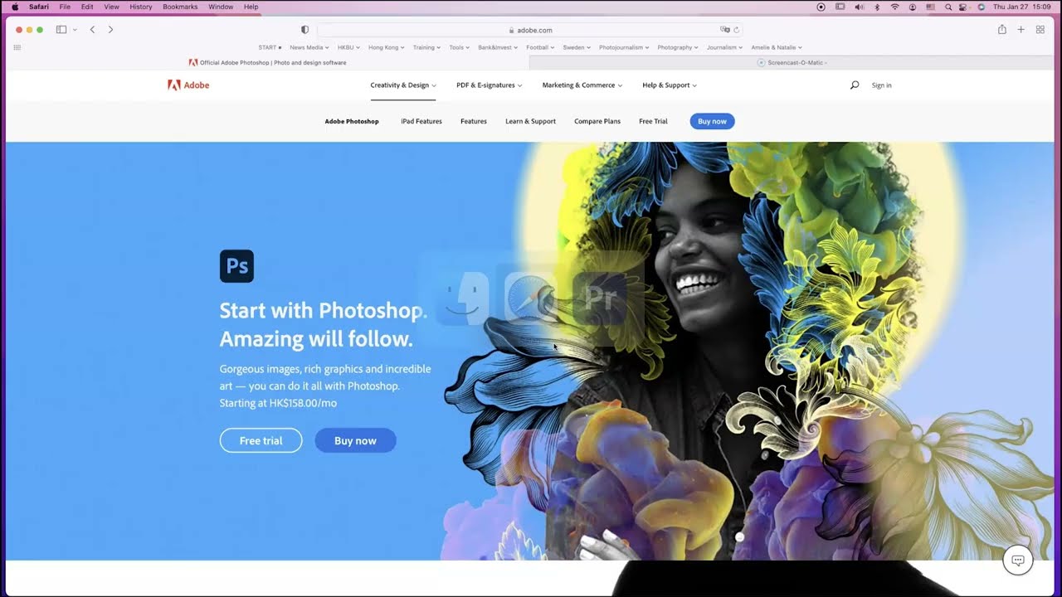This screenshot has height=597, width=1062.
Task: Expand the PDF & E-signatures menu
Action: point(490,85)
